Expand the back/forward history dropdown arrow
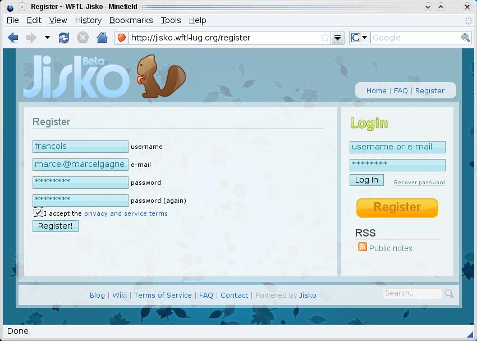Viewport: 477px width, 341px height. point(47,38)
